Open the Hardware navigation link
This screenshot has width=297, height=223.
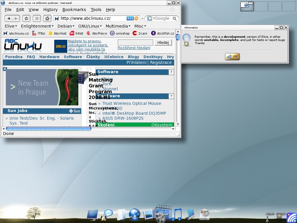tap(49, 57)
